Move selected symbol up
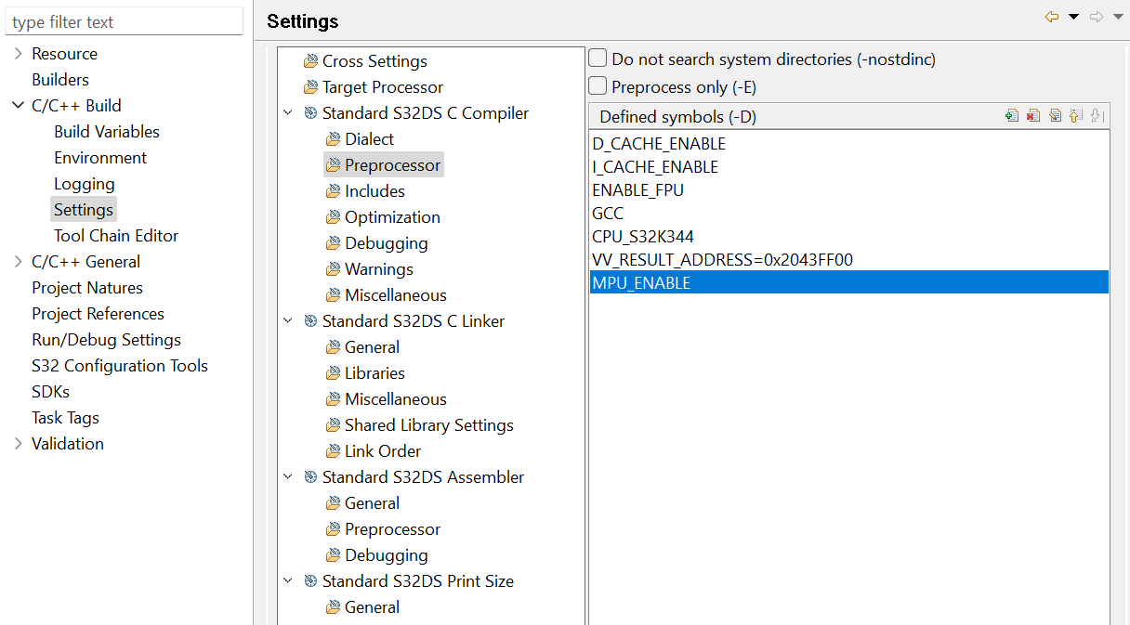The width and height of the screenshot is (1130, 625). [x=1076, y=116]
